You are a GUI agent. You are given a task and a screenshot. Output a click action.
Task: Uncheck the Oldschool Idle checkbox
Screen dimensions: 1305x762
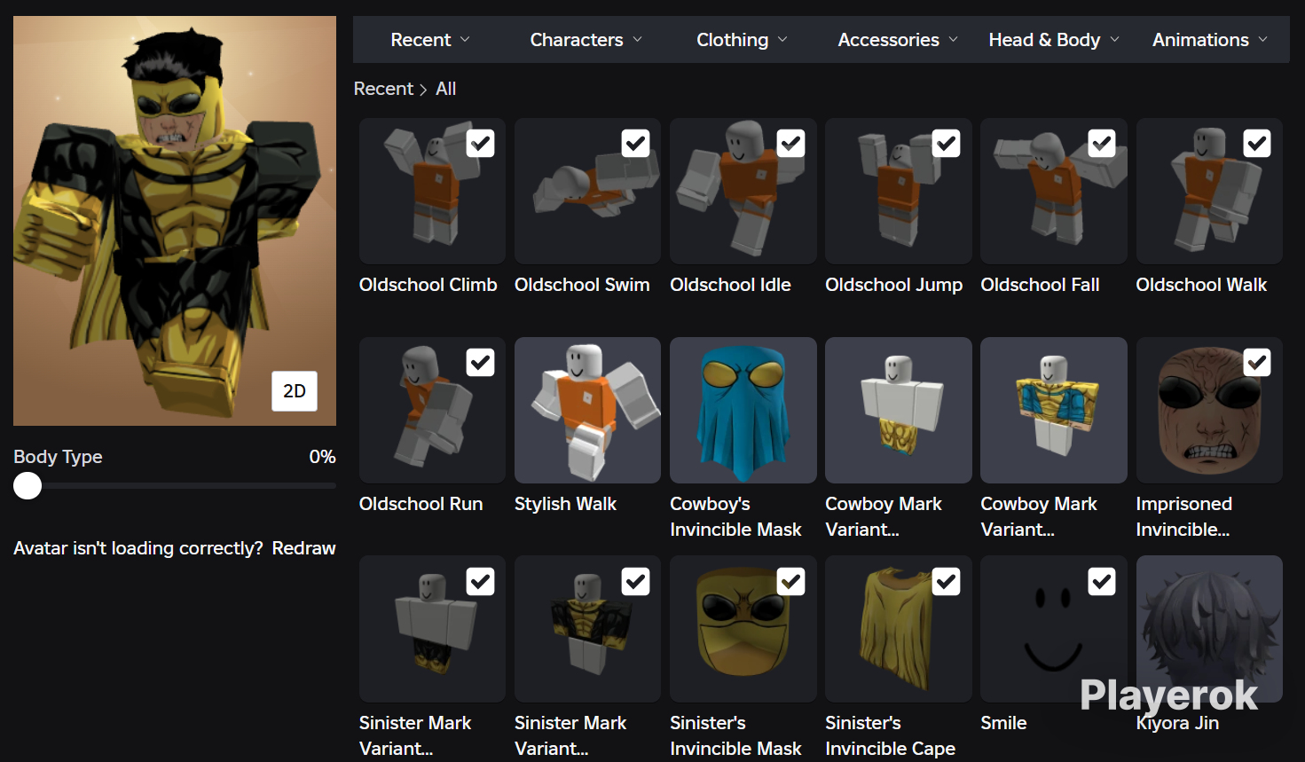791,144
